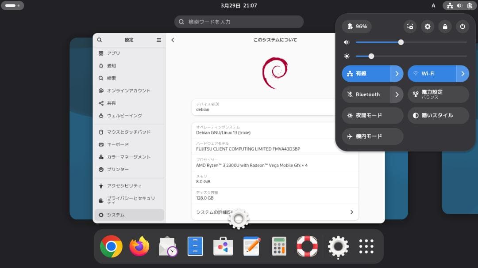Select アプリ in settings sidebar
The width and height of the screenshot is (478, 268).
[x=129, y=53]
